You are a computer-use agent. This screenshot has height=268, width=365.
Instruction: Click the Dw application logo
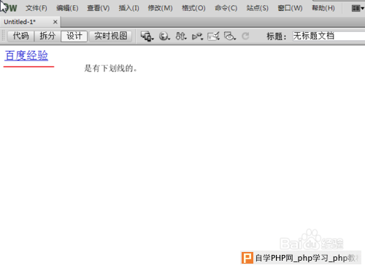(x=9, y=8)
